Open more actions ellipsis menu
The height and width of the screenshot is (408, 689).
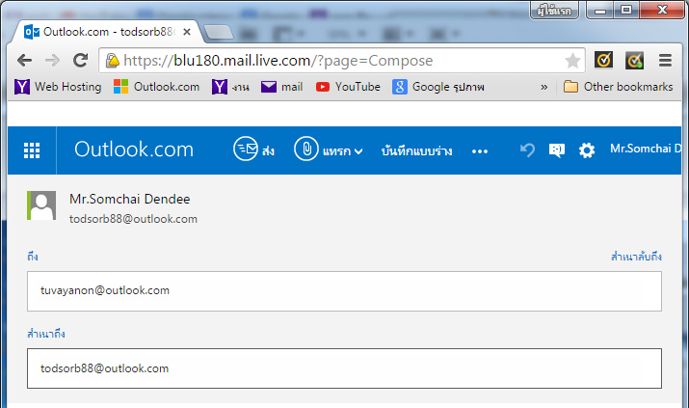pyautogui.click(x=480, y=151)
